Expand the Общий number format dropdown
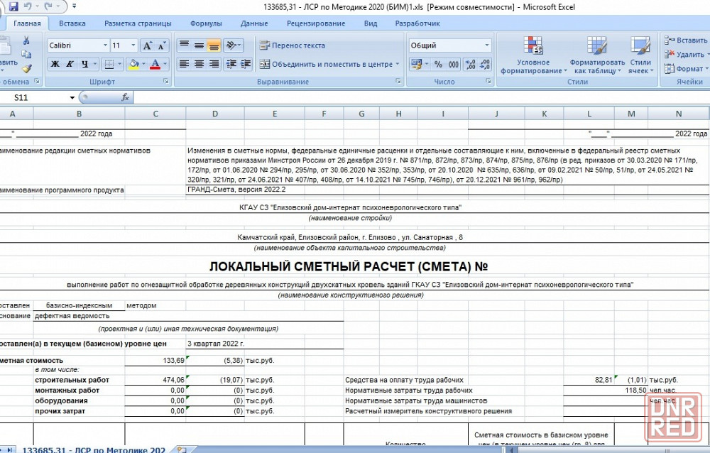Image resolution: width=710 pixels, height=453 pixels. [487, 45]
